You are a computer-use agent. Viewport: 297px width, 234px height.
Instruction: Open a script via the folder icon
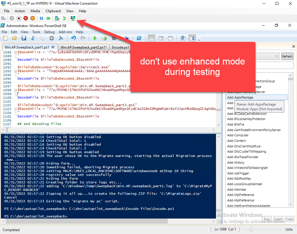15,38
